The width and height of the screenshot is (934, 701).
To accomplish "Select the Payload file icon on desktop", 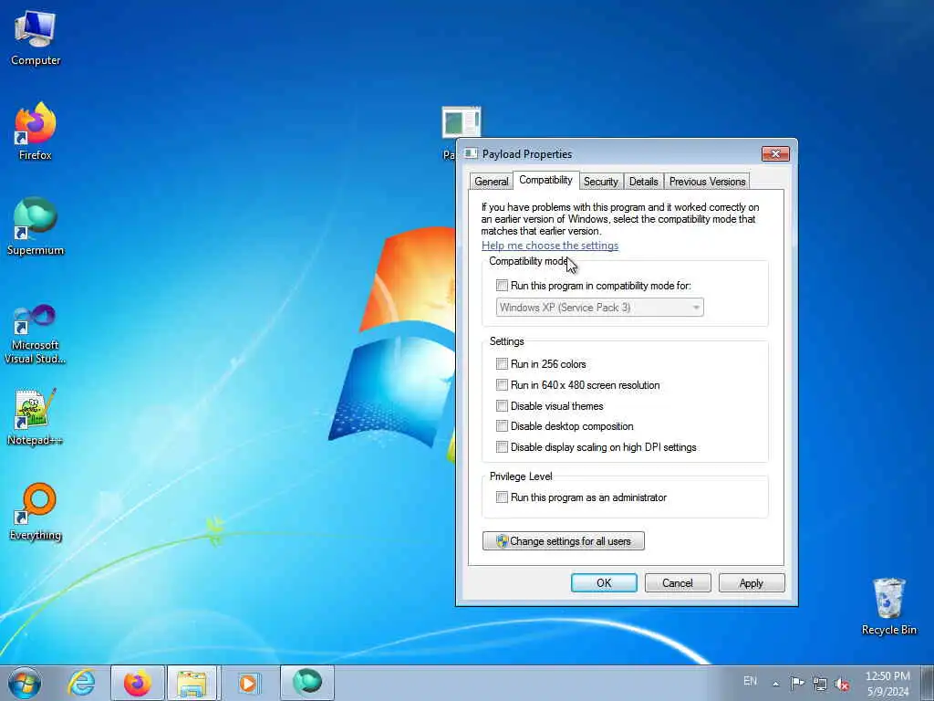I will 461,123.
